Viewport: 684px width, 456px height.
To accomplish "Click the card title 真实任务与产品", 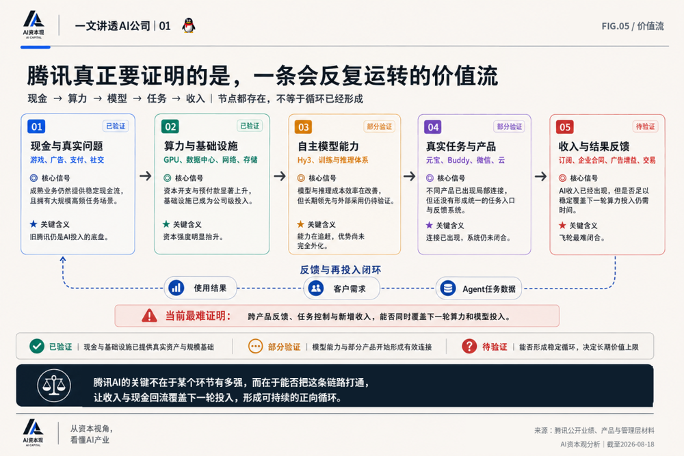I will pos(460,146).
